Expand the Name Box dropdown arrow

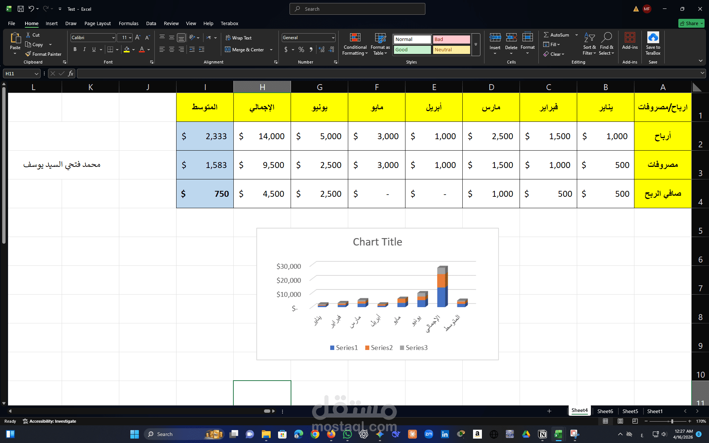(36, 74)
